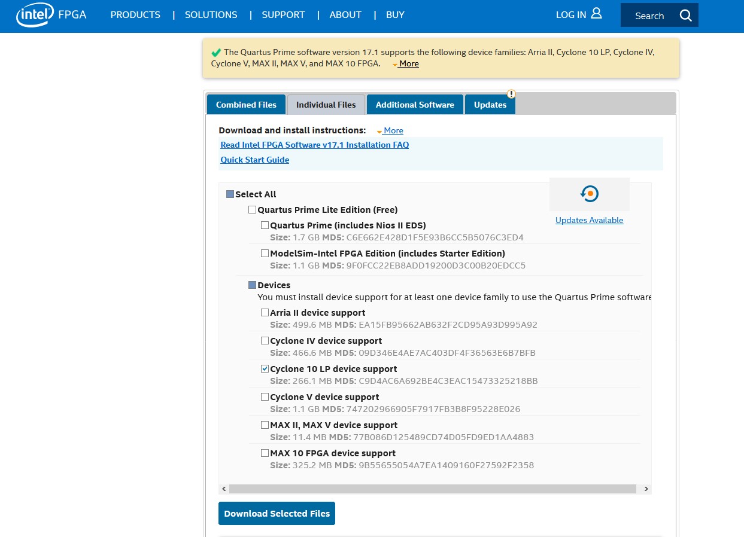The image size is (744, 537).
Task: Check Cyclone IV device support
Action: click(x=265, y=341)
